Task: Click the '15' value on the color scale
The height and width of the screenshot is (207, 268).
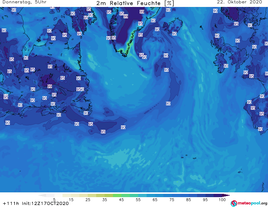Action: point(71,200)
